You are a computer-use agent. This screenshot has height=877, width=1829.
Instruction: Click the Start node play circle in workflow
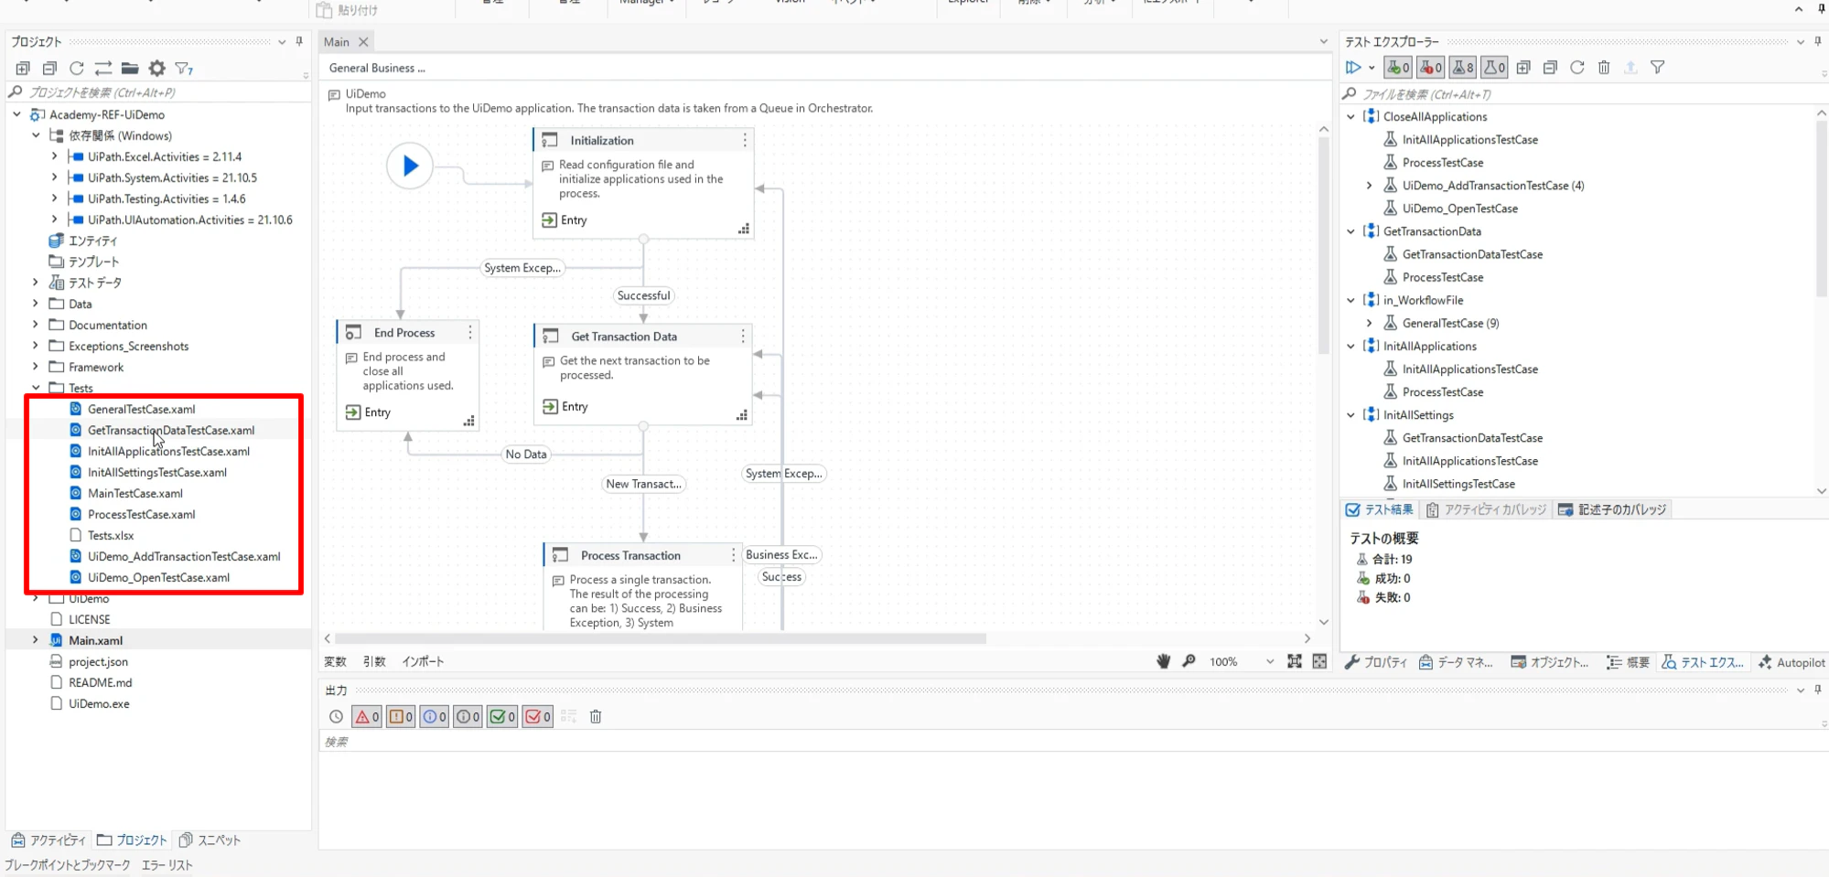(x=410, y=166)
